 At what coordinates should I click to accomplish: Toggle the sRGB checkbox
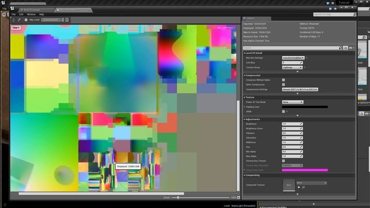point(283,112)
